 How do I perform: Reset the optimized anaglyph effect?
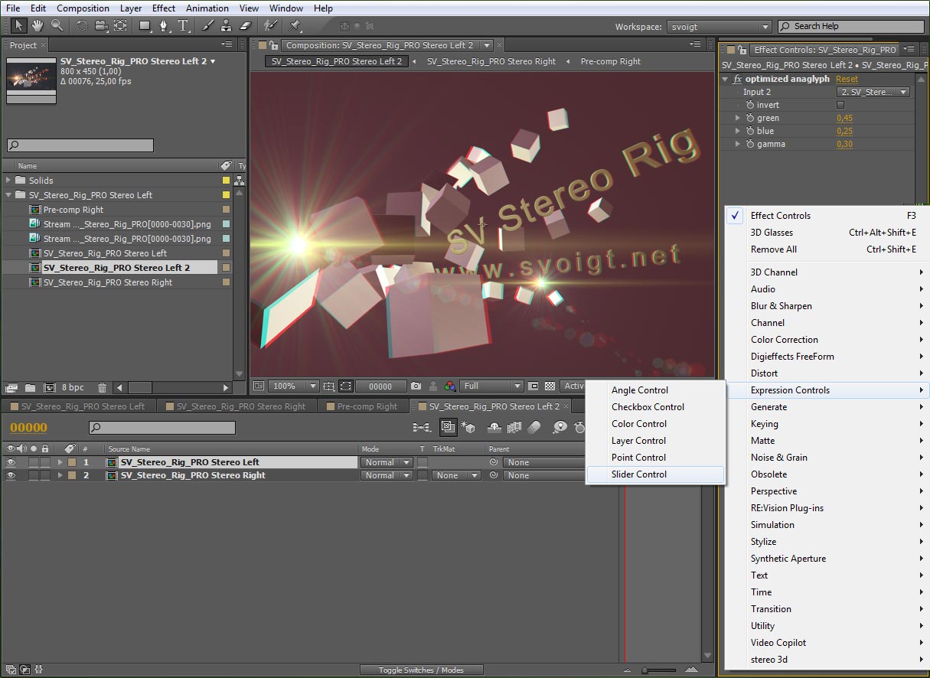click(x=847, y=79)
